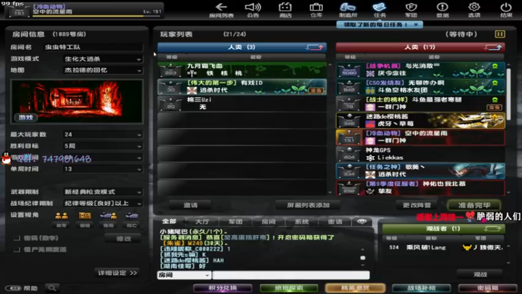Viewport: 522px width, 294px height.
Task: Select player row 棉三Uzi
Action: [x=241, y=103]
